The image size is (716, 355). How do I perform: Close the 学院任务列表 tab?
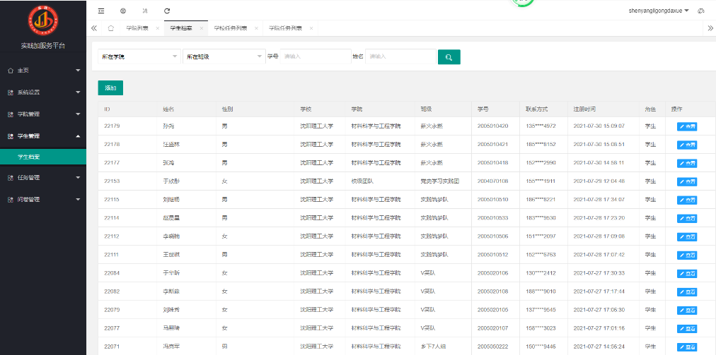tap(311, 28)
